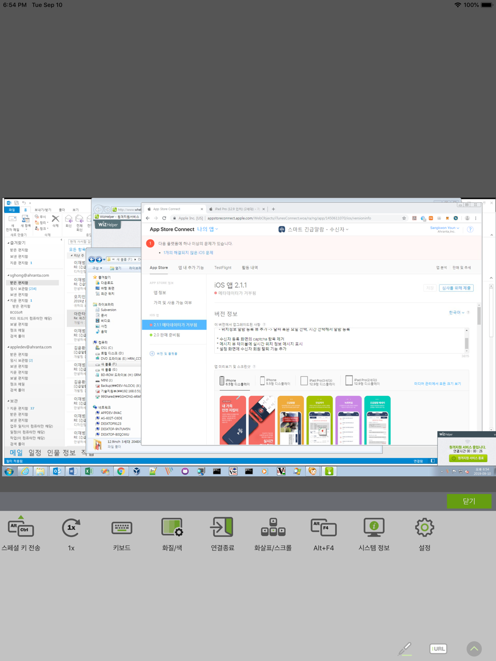Open Excel from the taskbar
The image size is (496, 661).
click(x=89, y=471)
